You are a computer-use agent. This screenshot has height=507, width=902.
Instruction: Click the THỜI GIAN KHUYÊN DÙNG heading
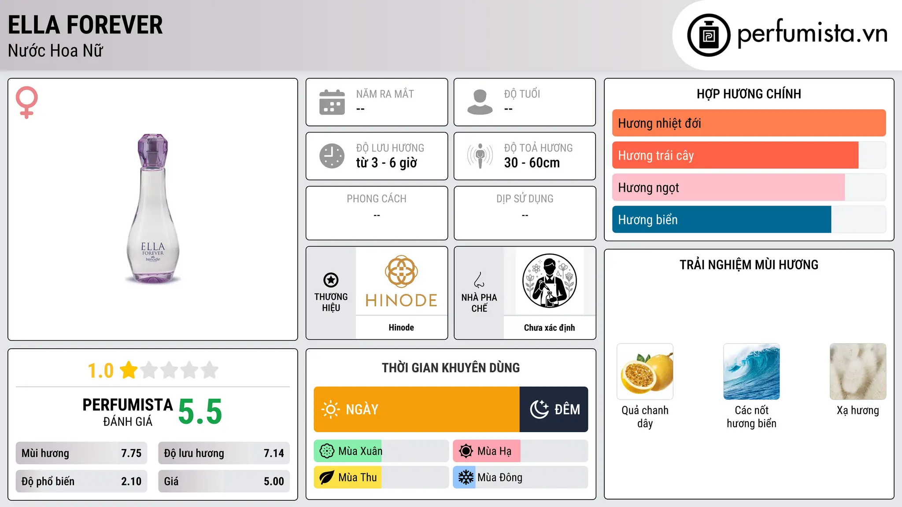coord(451,367)
